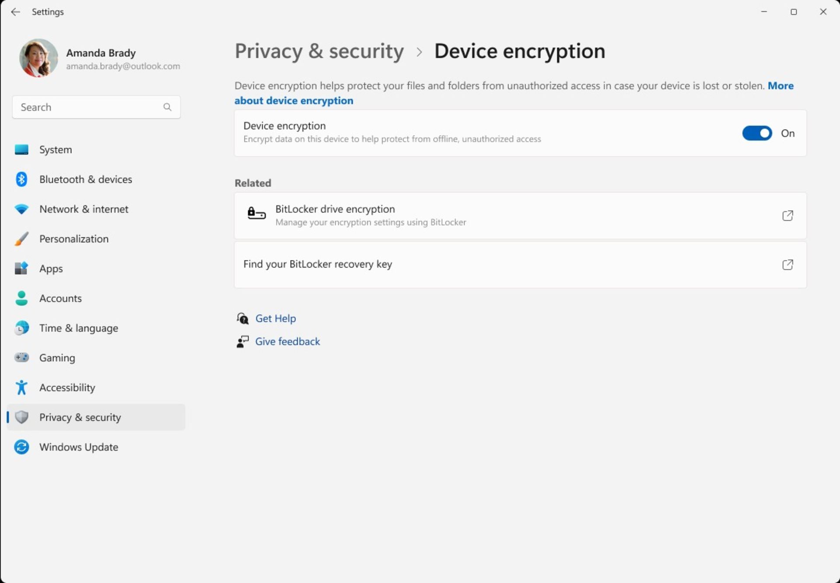
Task: Click the Device encryption toggle switch
Action: pos(756,133)
